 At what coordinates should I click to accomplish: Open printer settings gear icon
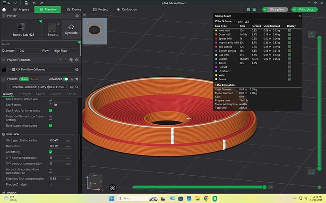point(77,16)
